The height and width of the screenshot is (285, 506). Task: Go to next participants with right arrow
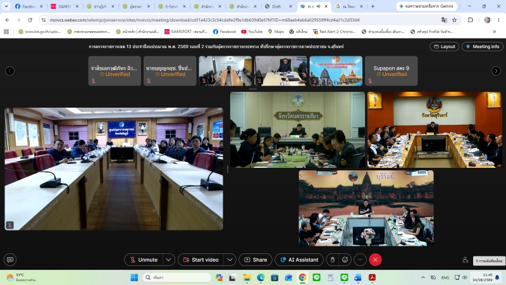(496, 71)
